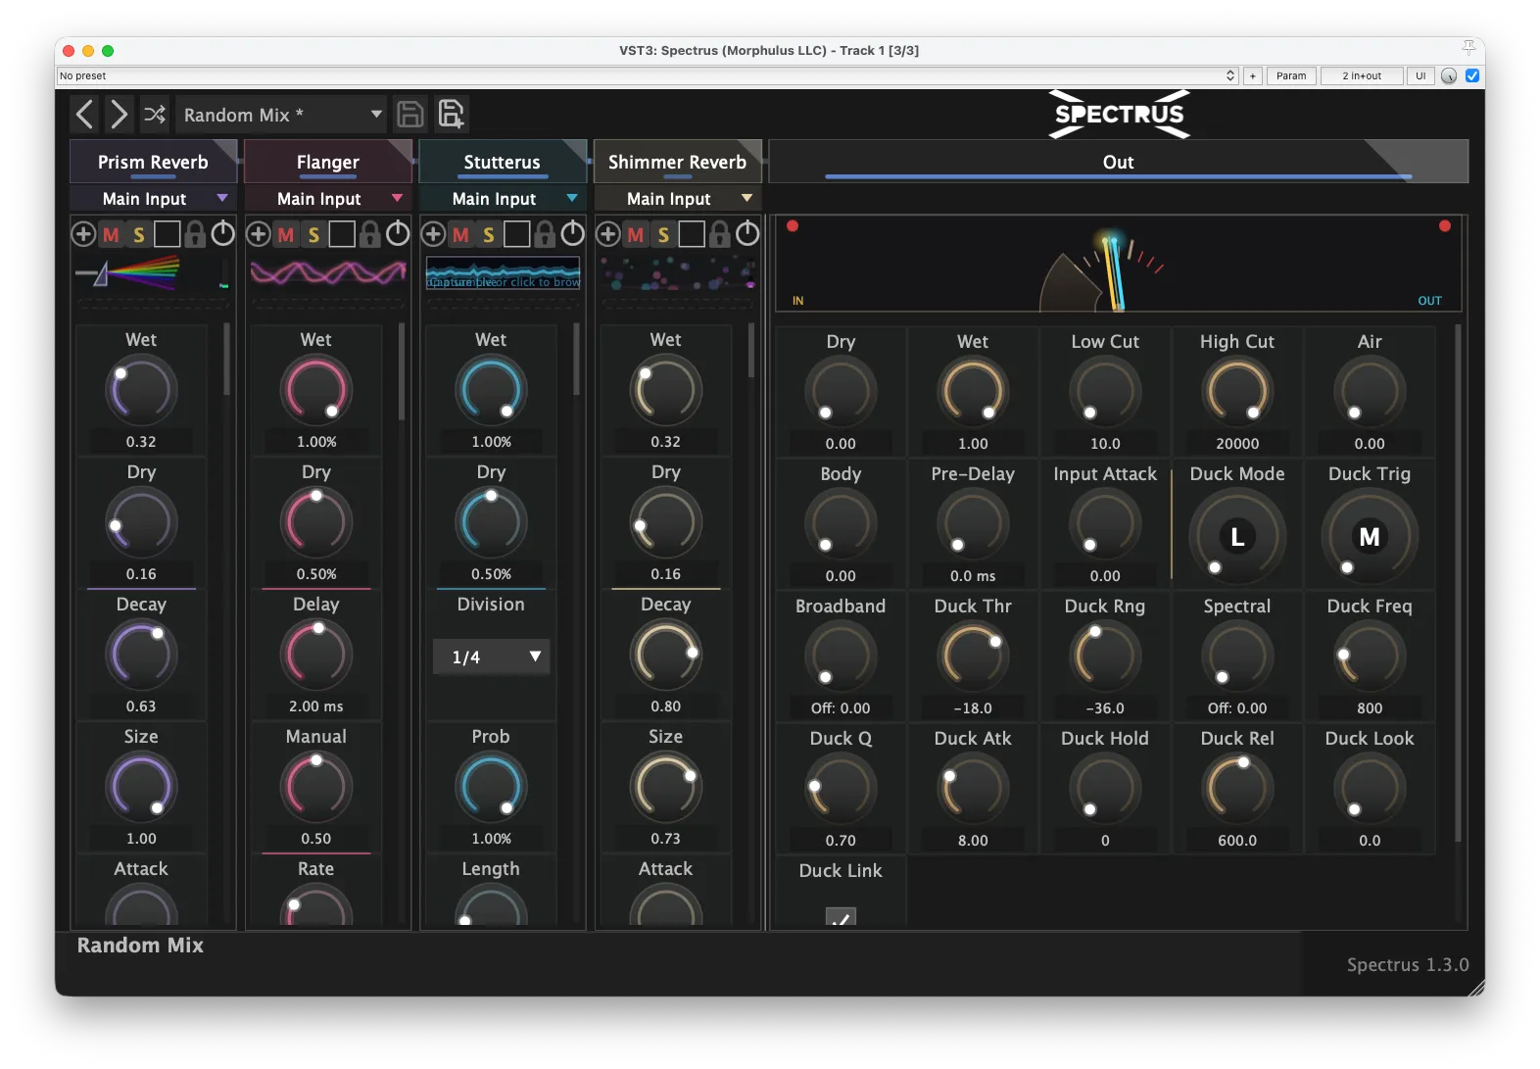Click the Duck Rel knob
Image resolution: width=1540 pixels, height=1069 pixels.
click(x=1237, y=789)
